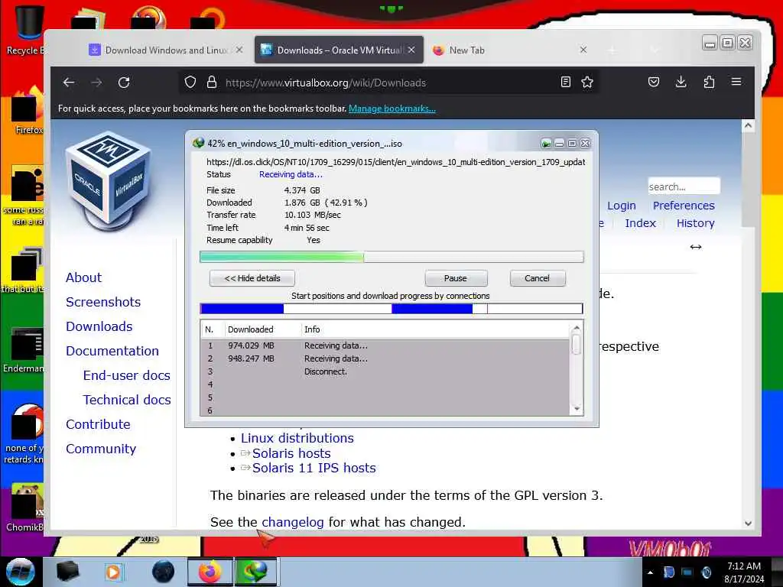
Task: Reload the VirtualBox downloads page
Action: 124,83
